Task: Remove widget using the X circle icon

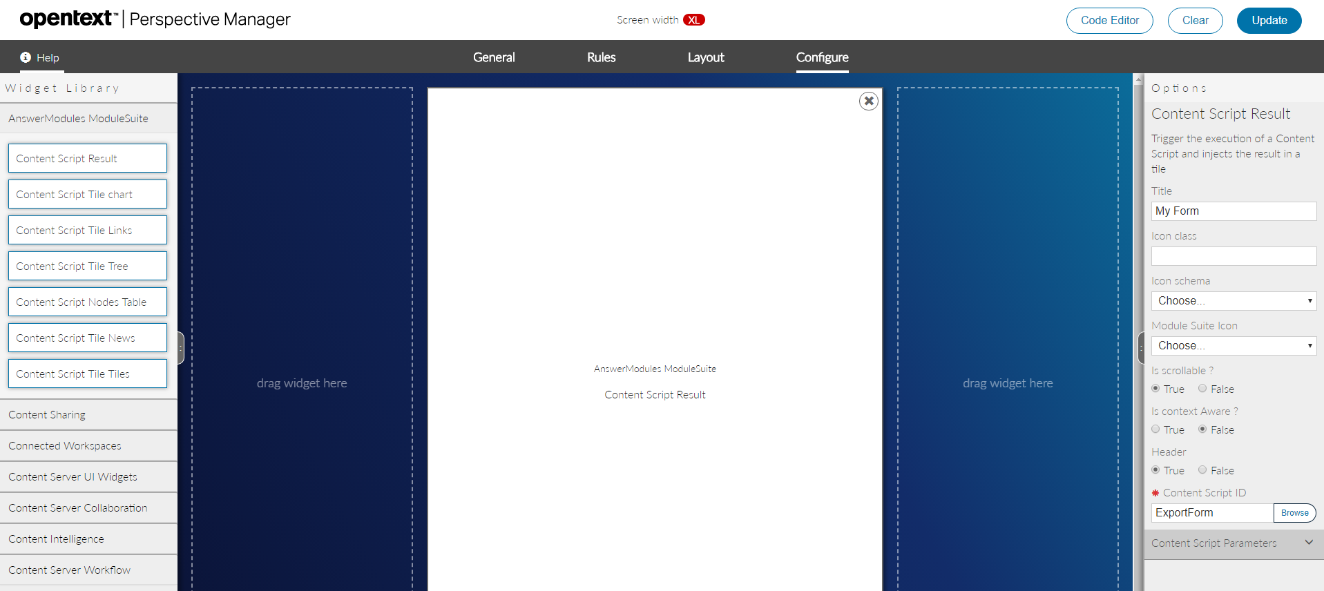Action: [868, 101]
